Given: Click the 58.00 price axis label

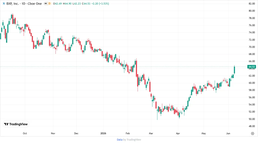Looking at the screenshot, I should pos(252,90).
